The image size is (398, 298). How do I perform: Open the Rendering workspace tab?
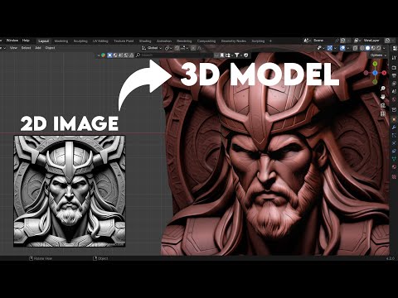pyautogui.click(x=184, y=41)
